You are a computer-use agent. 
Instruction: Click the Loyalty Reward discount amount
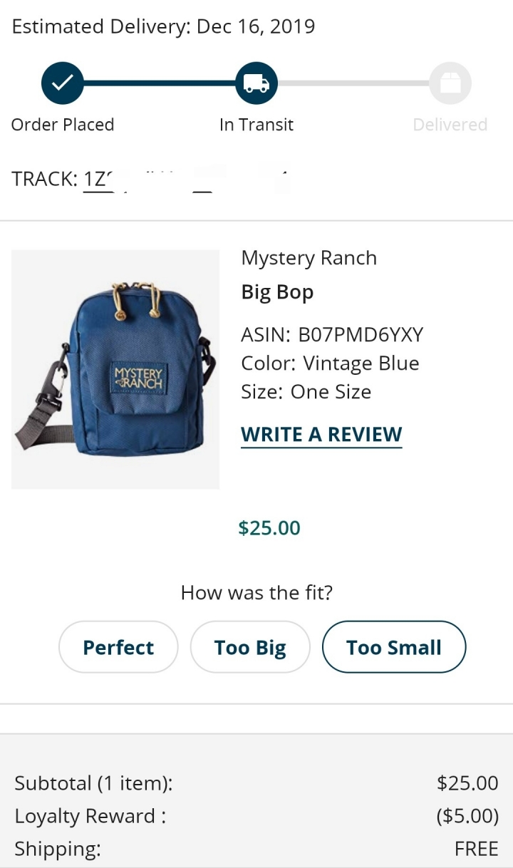point(467,816)
